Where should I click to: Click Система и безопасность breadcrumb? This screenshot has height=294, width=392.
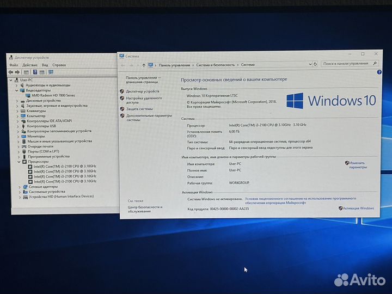[216, 65]
